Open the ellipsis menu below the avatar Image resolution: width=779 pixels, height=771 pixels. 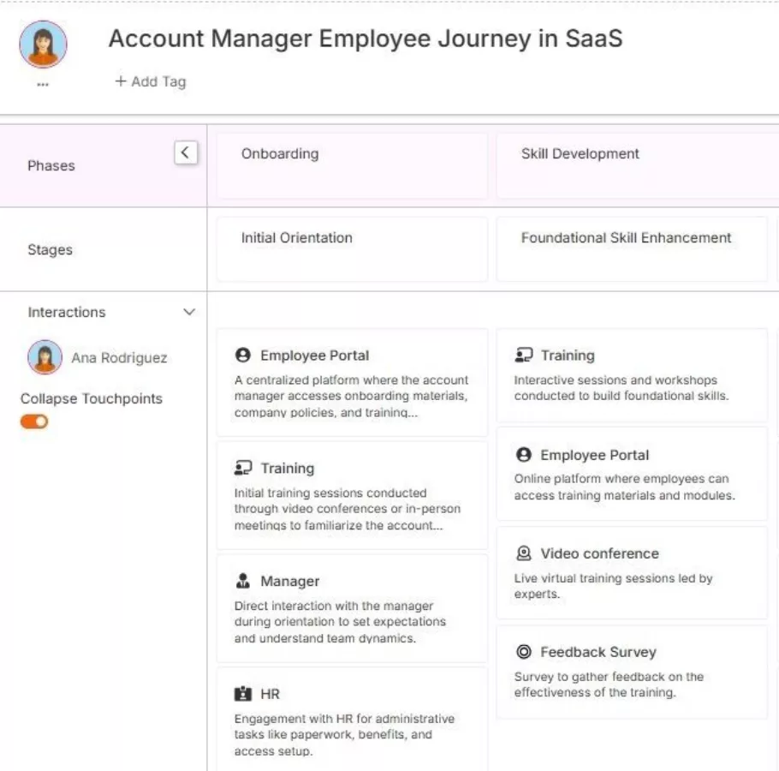coord(43,83)
